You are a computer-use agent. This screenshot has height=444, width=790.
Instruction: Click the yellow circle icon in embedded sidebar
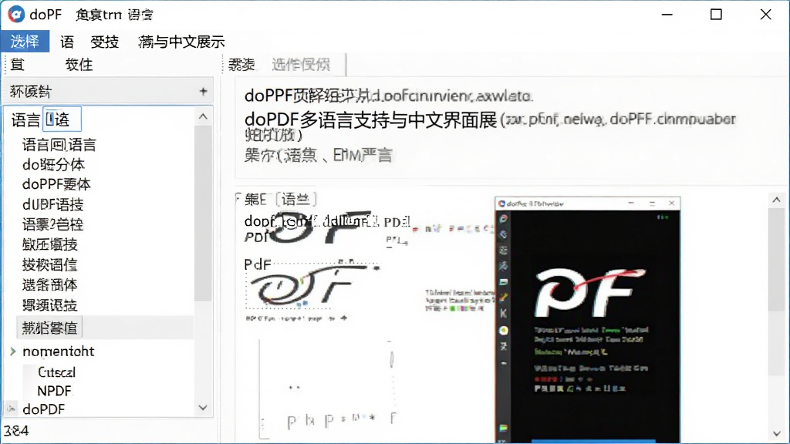[503, 331]
